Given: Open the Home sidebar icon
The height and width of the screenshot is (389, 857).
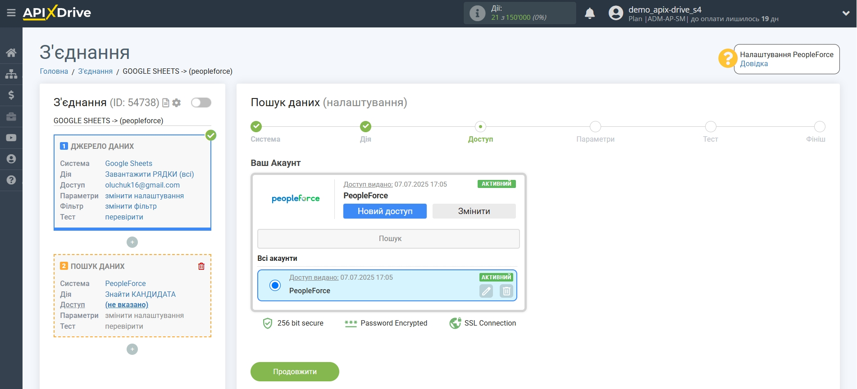Looking at the screenshot, I should pyautogui.click(x=11, y=53).
